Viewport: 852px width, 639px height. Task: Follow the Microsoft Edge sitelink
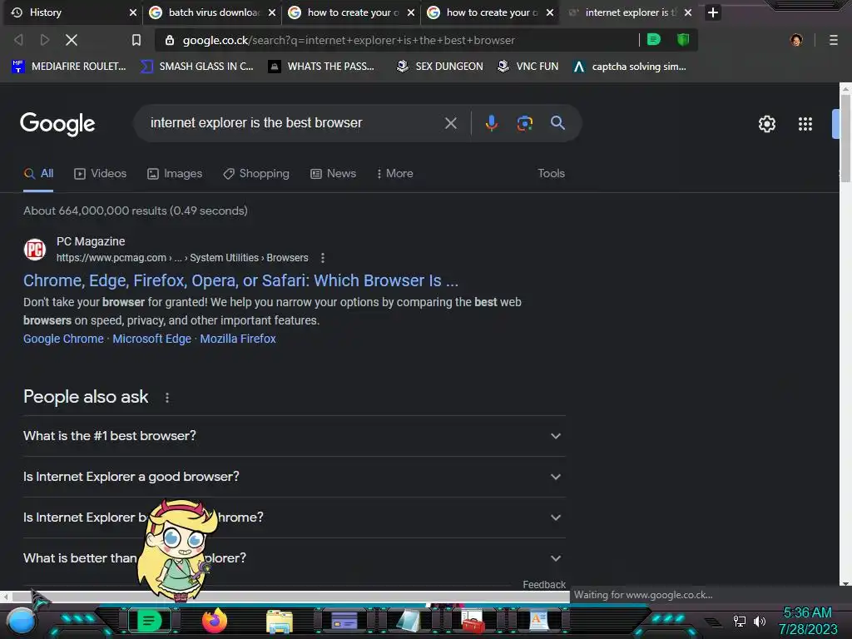pyautogui.click(x=151, y=339)
